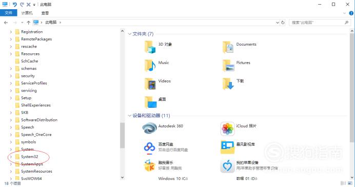
Task: Open the Music folder icon
Action: tap(150, 66)
